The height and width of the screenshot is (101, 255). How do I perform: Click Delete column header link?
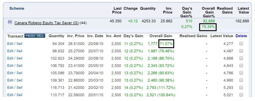241,36
